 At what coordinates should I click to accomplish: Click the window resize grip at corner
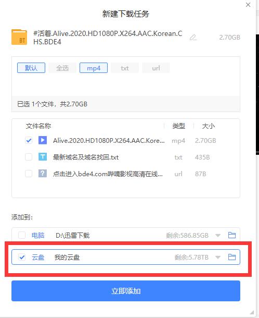click(x=252, y=312)
